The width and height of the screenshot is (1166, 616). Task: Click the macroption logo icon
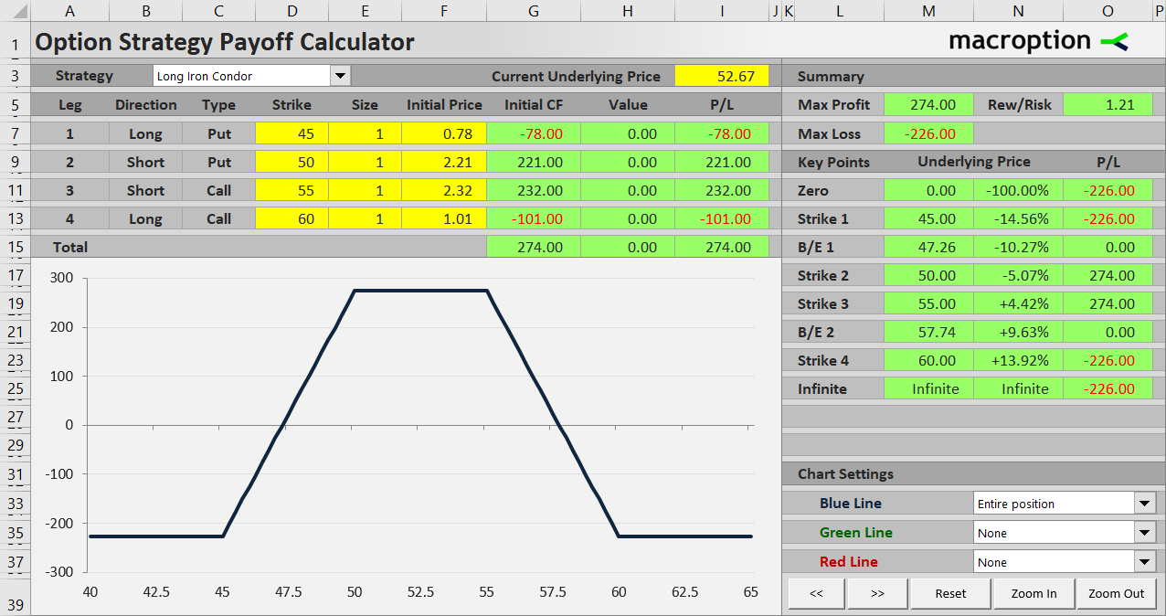1114,41
